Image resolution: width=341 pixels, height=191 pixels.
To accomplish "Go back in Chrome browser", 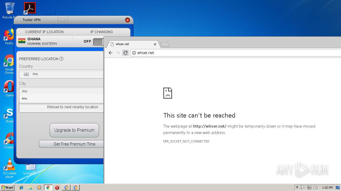I will (x=111, y=53).
